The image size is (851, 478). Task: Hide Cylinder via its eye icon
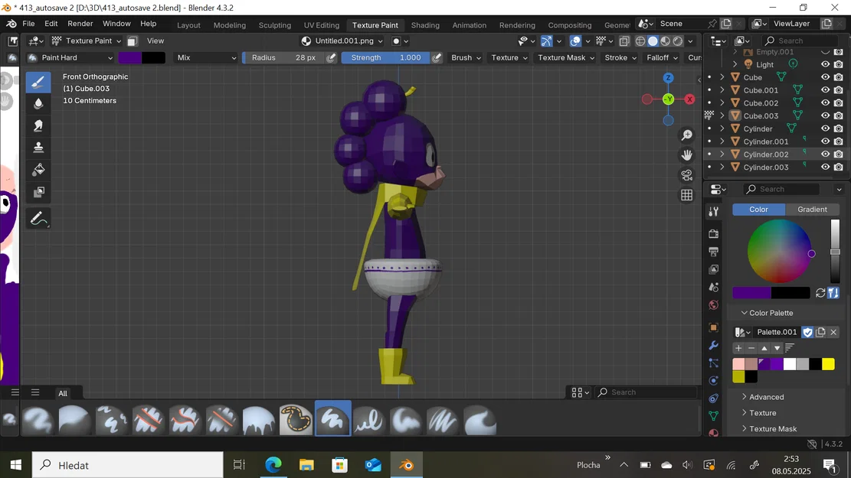click(x=825, y=128)
